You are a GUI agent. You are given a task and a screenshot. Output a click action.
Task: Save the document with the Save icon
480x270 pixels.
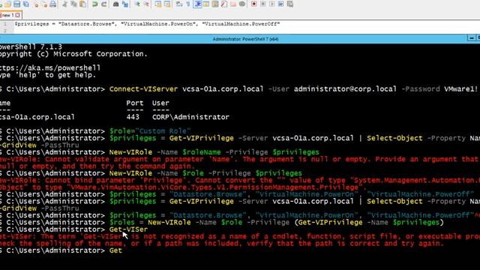tap(16, 4)
